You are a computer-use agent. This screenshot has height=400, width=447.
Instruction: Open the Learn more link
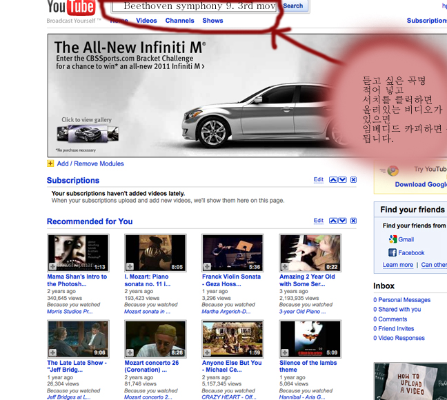(x=398, y=265)
